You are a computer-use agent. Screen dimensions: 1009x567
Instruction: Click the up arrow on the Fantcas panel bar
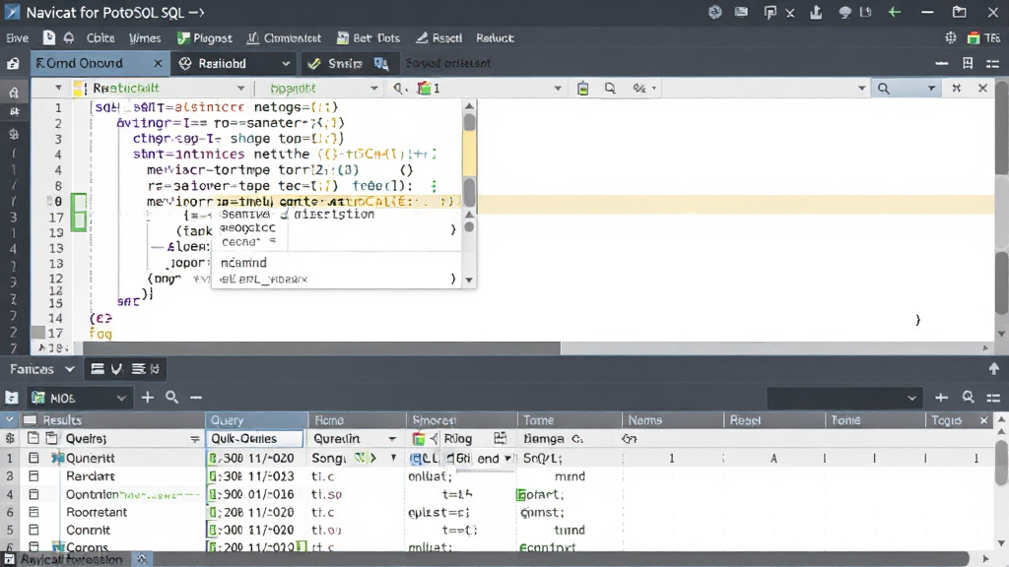point(993,368)
